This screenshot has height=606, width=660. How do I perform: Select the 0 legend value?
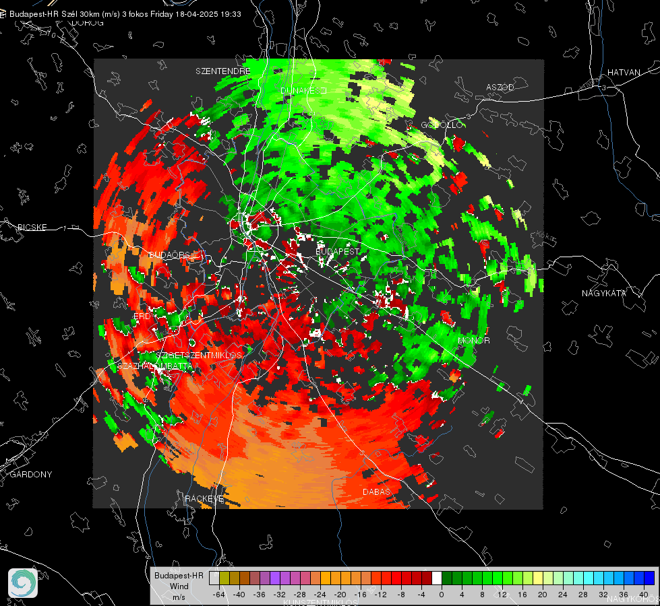coord(441,595)
